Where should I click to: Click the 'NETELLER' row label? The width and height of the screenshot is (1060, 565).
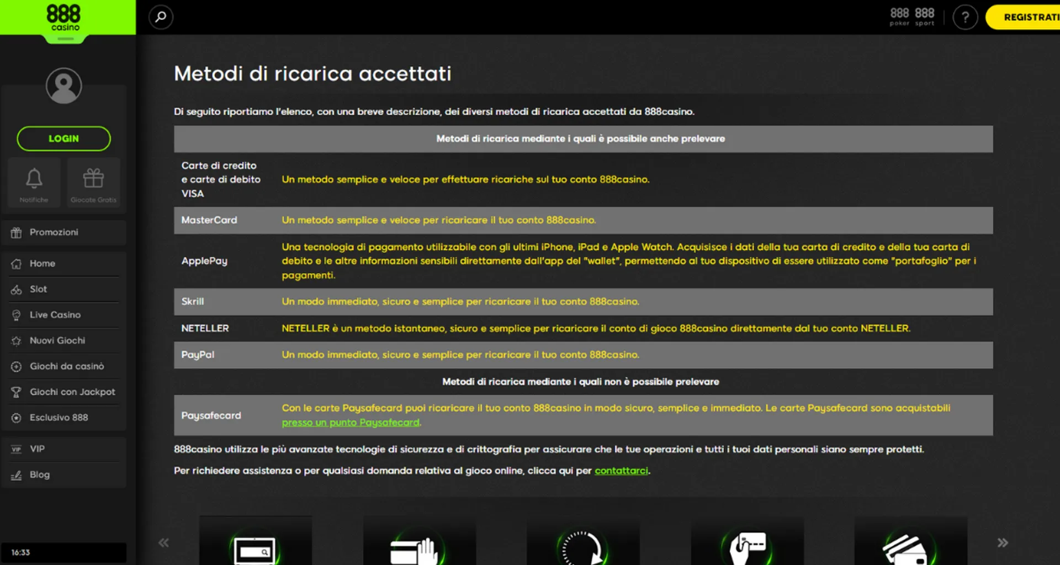pos(205,328)
